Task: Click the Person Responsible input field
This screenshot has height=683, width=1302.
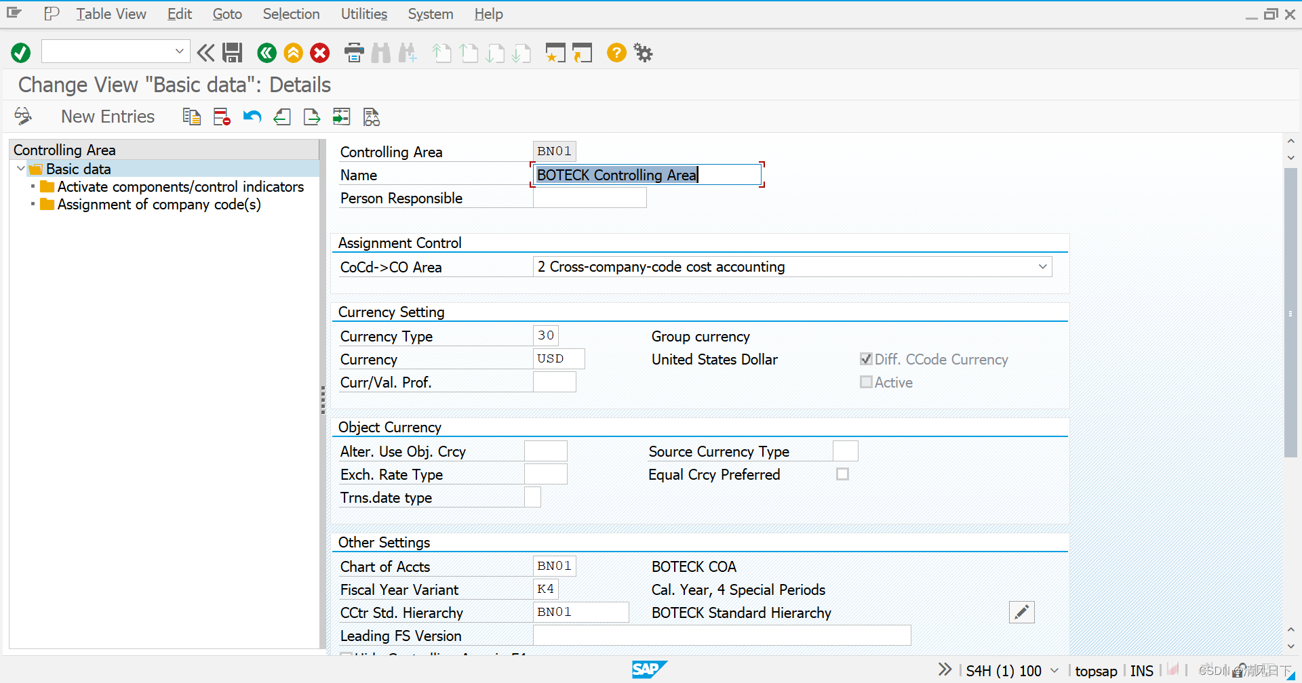Action: 590,198
